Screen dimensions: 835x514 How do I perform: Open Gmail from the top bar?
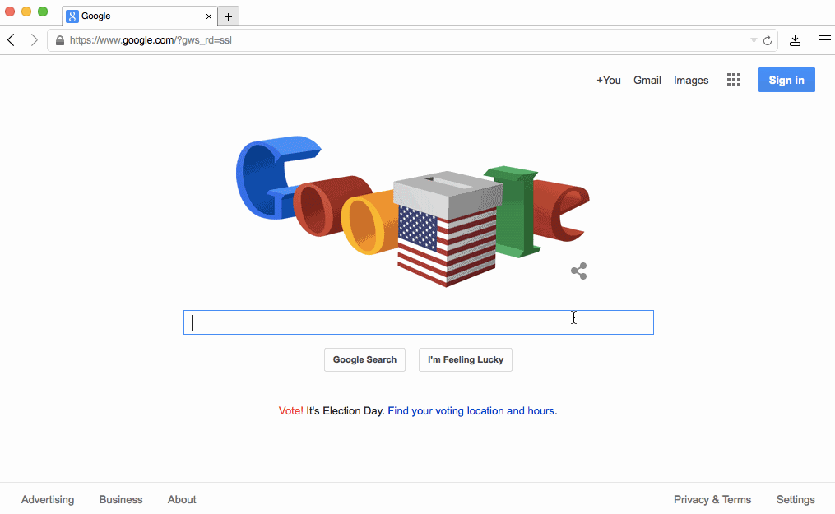647,80
